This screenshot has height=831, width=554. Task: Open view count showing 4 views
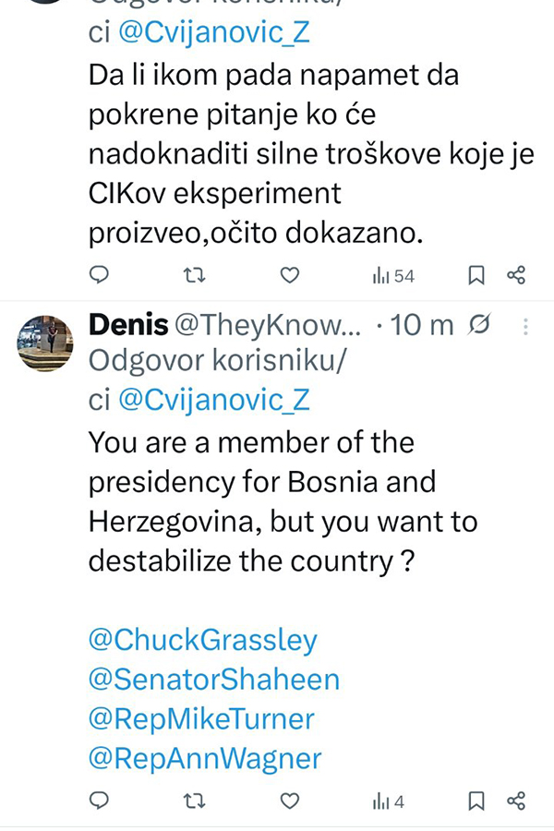(388, 801)
